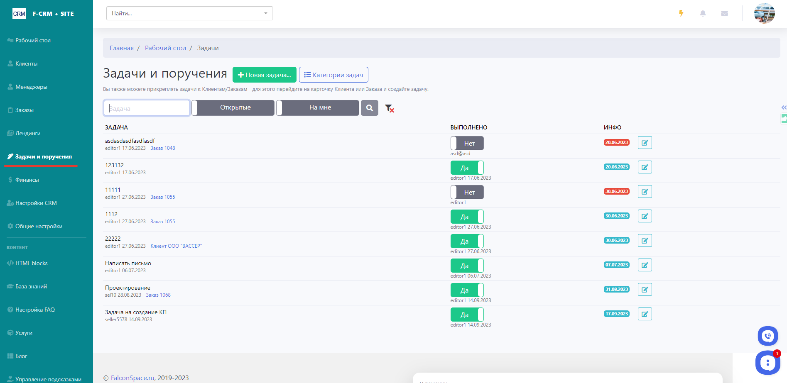Expand the Найти search dropdown
The image size is (787, 383).
pyautogui.click(x=265, y=13)
